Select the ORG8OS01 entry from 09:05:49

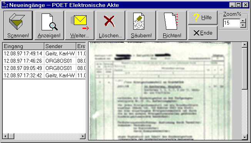[44, 68]
